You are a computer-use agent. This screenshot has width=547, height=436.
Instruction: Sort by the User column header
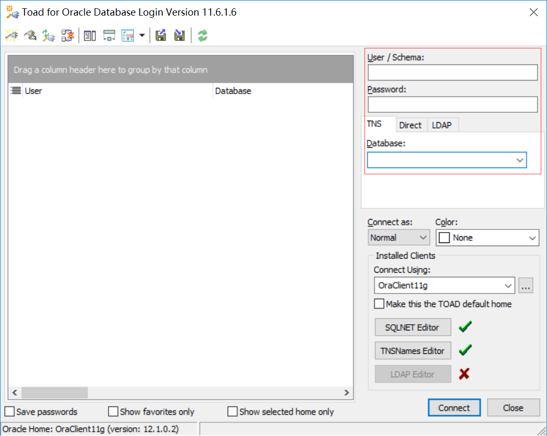118,91
